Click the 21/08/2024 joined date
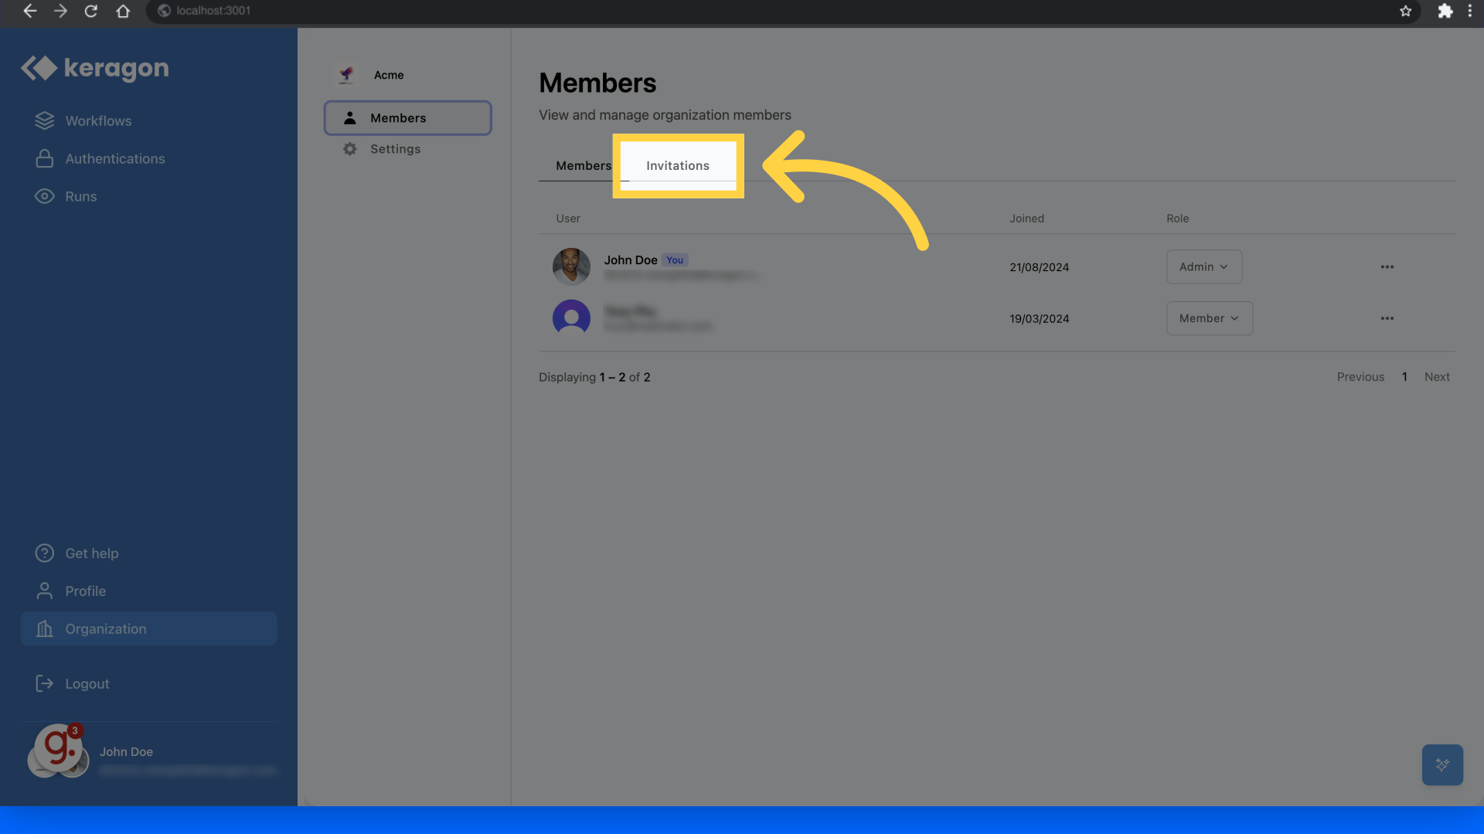Viewport: 1484px width, 834px height. [x=1039, y=268]
